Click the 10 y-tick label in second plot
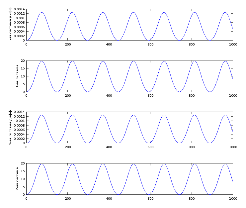246x208 pixels. (23, 76)
